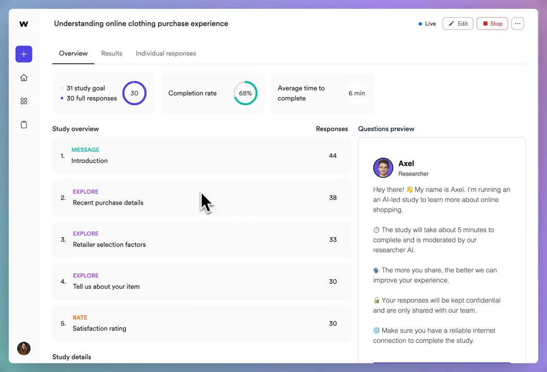This screenshot has height=372, width=547.
Task: Open the clipboard icon in sidebar
Action: [x=24, y=125]
